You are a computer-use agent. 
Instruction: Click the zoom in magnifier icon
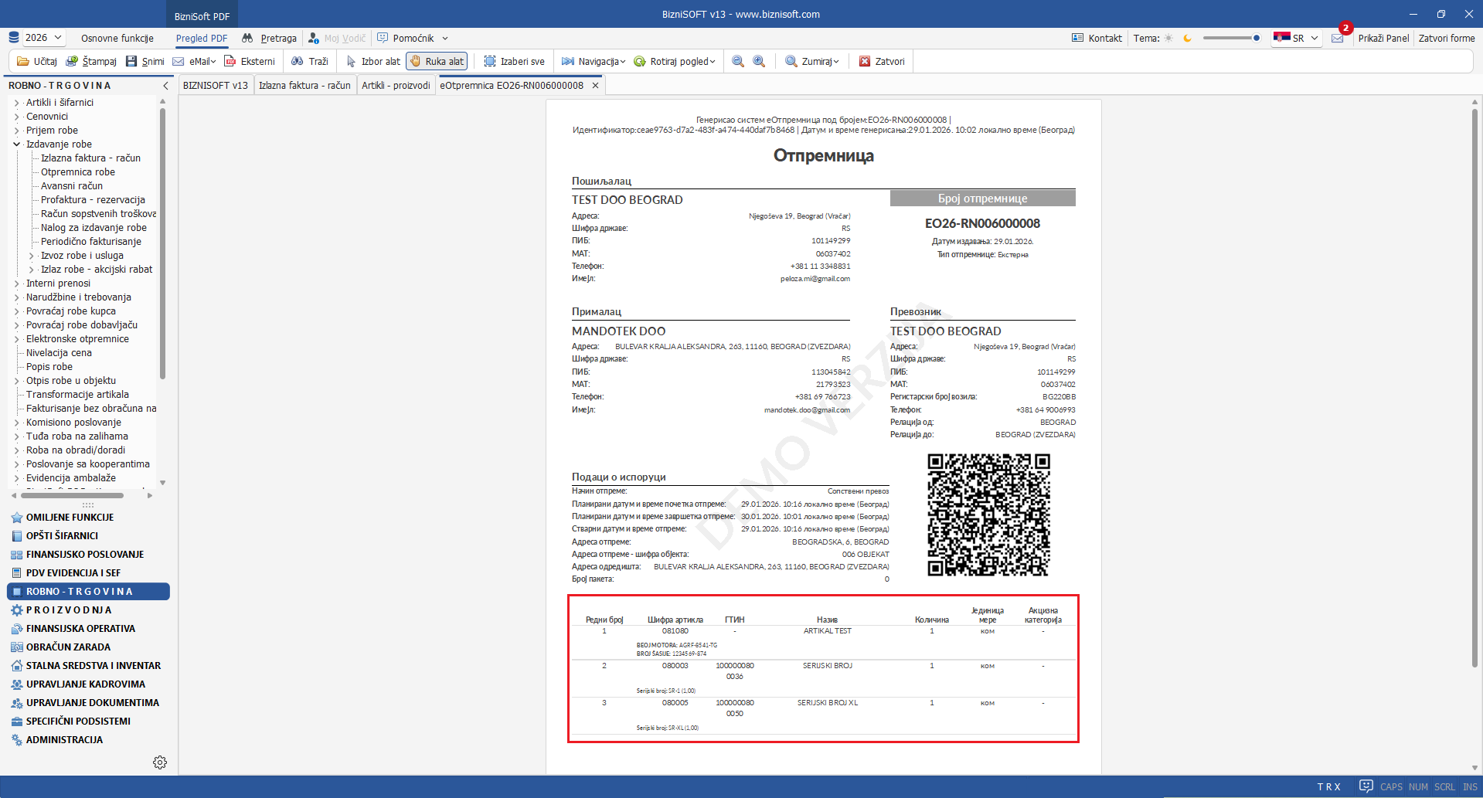tap(759, 62)
